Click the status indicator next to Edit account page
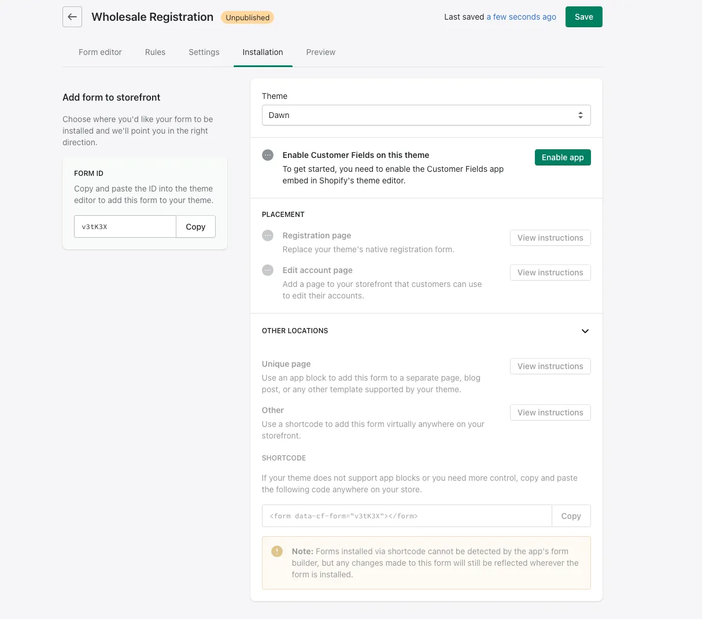The height and width of the screenshot is (619, 702). (267, 270)
